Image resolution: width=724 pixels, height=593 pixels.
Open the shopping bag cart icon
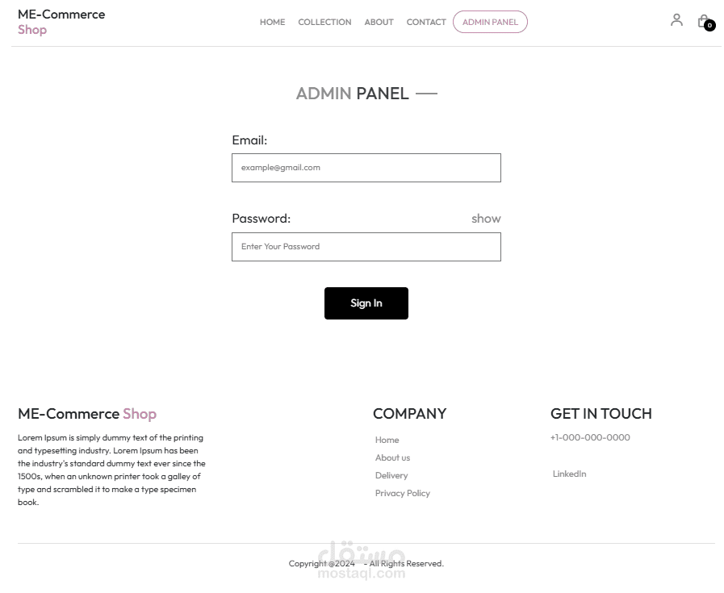coord(703,21)
